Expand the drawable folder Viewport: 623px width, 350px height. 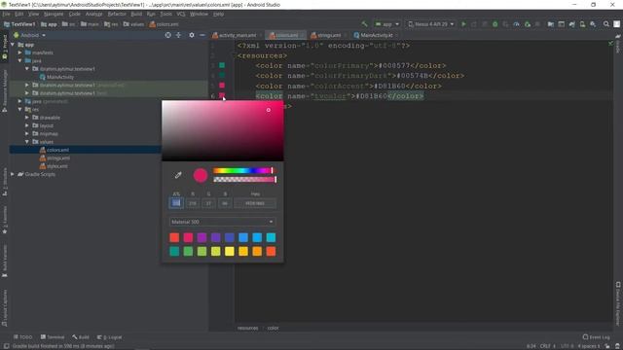[27, 118]
